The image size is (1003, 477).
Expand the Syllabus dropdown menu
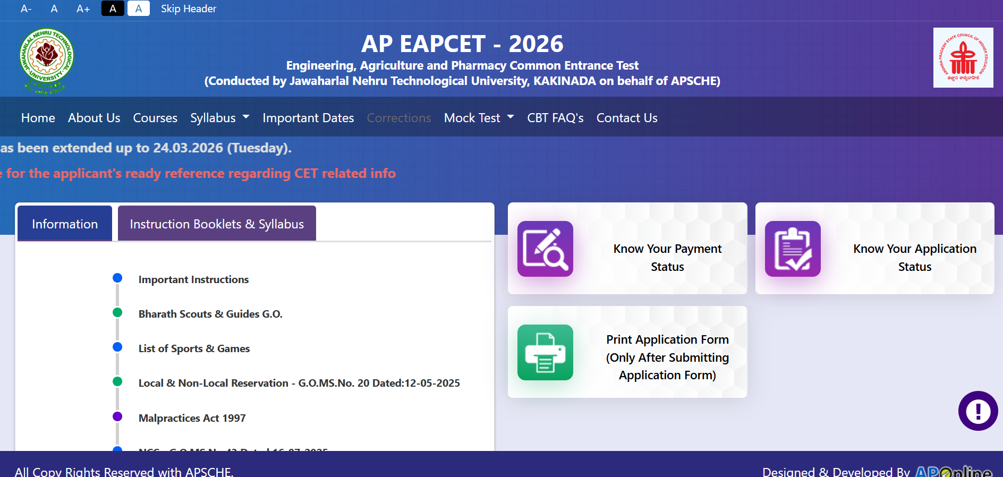pos(219,118)
